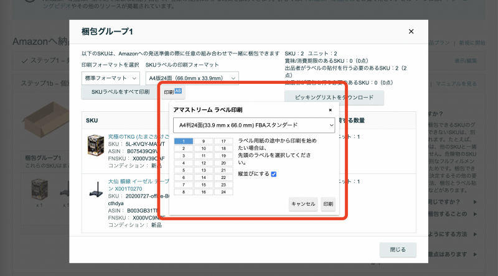Click 表示/編集 link in background page
This screenshot has width=498, height=276.
point(466,60)
